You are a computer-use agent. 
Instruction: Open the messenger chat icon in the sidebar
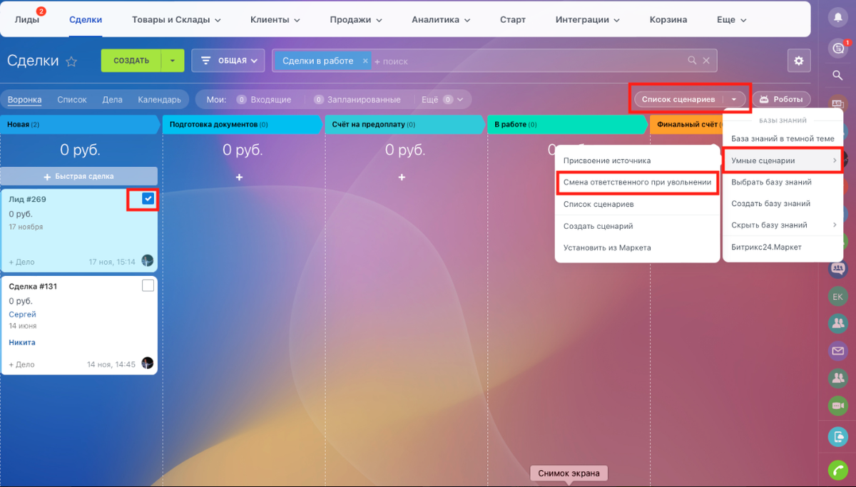tap(837, 48)
